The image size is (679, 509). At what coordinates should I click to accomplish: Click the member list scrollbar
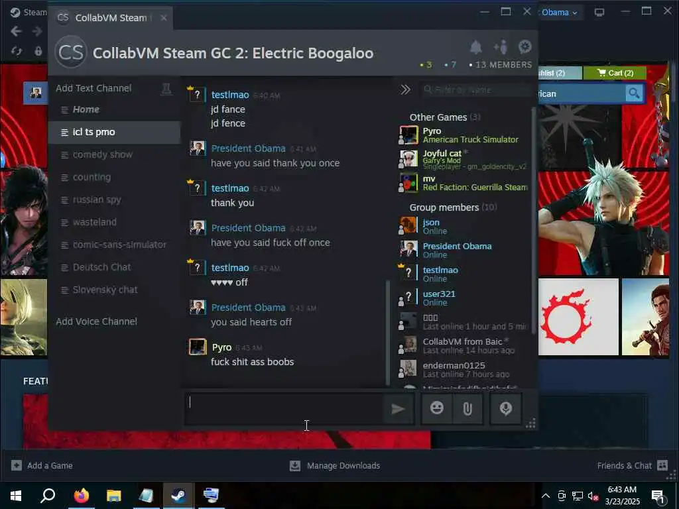click(x=534, y=220)
